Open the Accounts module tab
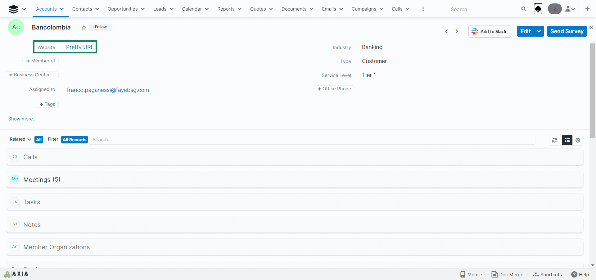 pos(46,9)
